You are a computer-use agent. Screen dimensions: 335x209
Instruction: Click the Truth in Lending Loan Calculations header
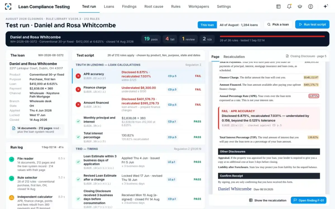pyautogui.click(x=108, y=65)
